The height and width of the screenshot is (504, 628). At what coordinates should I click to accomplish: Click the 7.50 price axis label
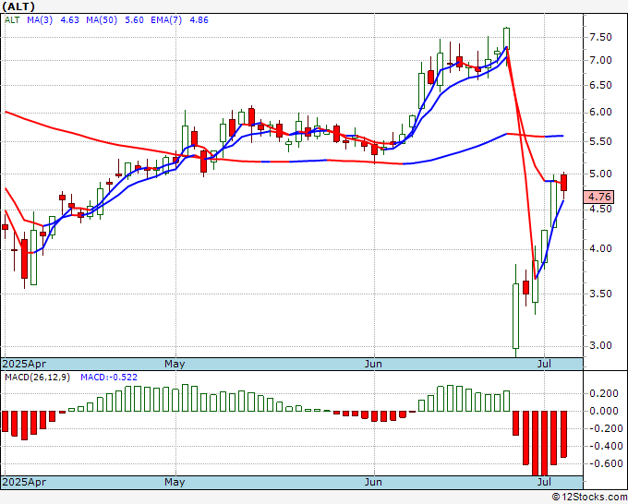pos(600,37)
